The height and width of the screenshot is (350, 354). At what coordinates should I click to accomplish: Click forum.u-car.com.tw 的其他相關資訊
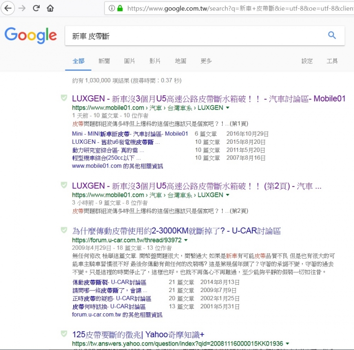(x=117, y=315)
